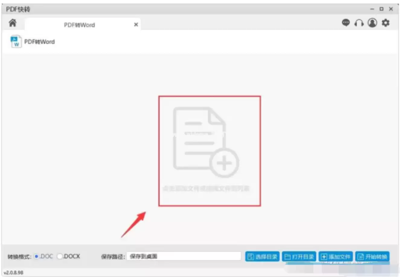Click the 打开目录 button

coord(299,257)
